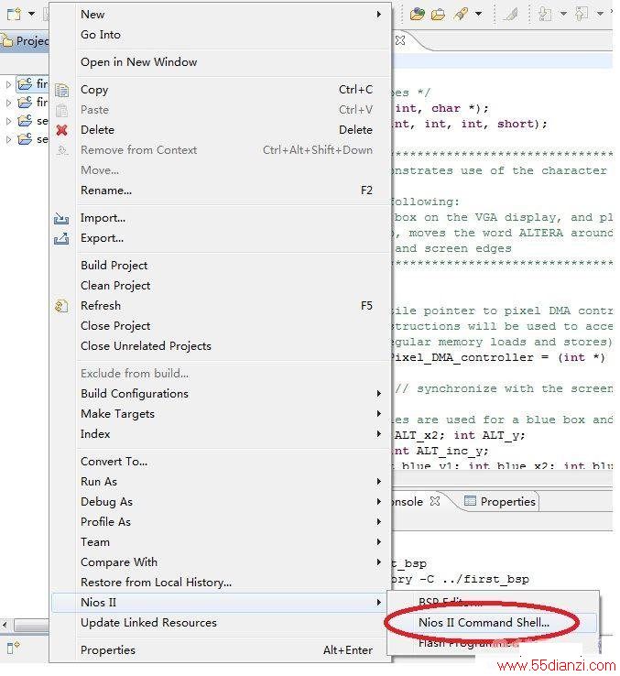620x676 pixels.
Task: Close the Console tab with X
Action: coord(435,501)
